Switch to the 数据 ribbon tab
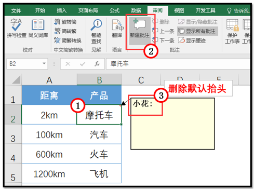 point(136,11)
